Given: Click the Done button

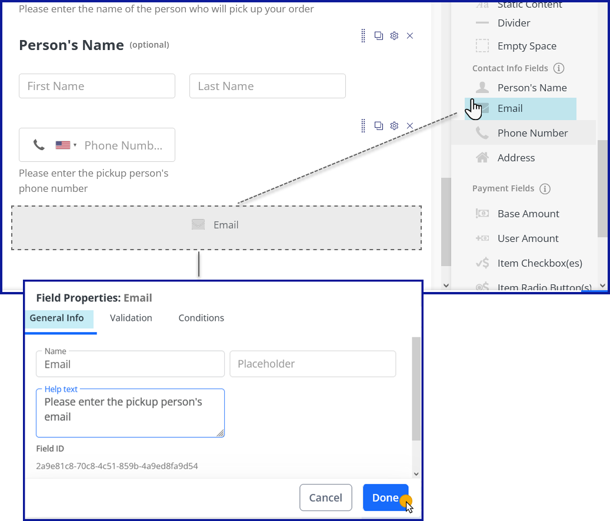Looking at the screenshot, I should [x=385, y=497].
